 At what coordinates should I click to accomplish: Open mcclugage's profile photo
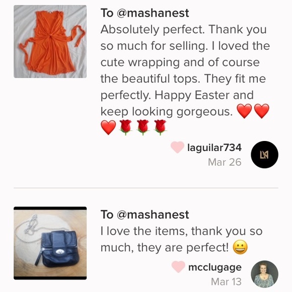(x=264, y=274)
